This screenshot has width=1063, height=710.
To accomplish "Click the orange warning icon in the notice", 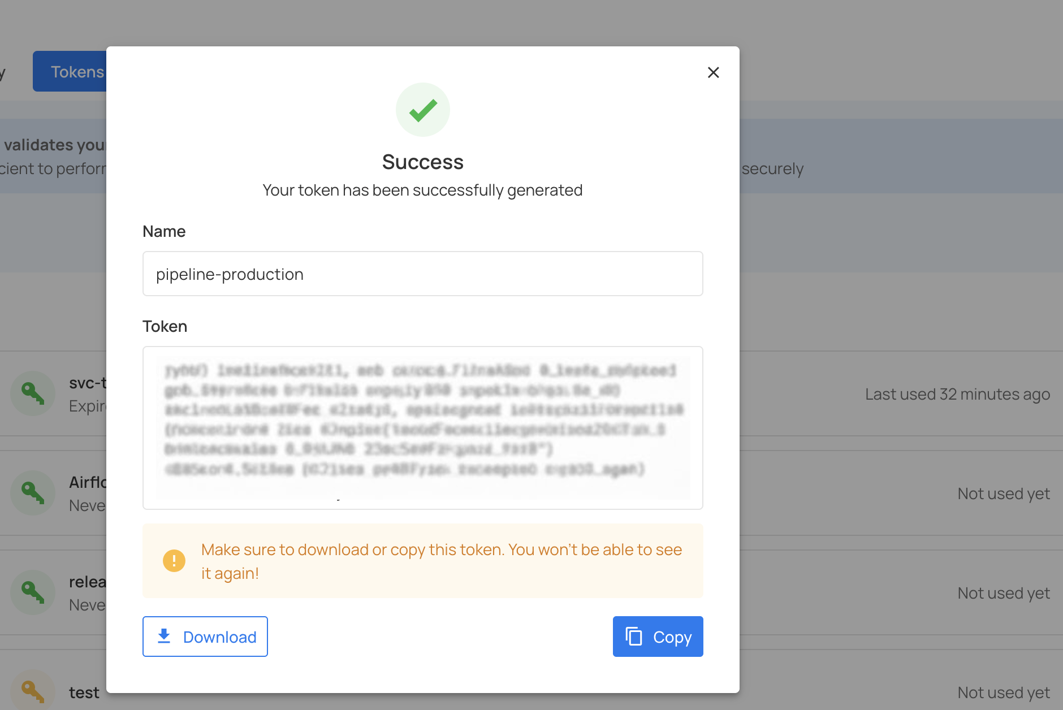I will pyautogui.click(x=175, y=560).
